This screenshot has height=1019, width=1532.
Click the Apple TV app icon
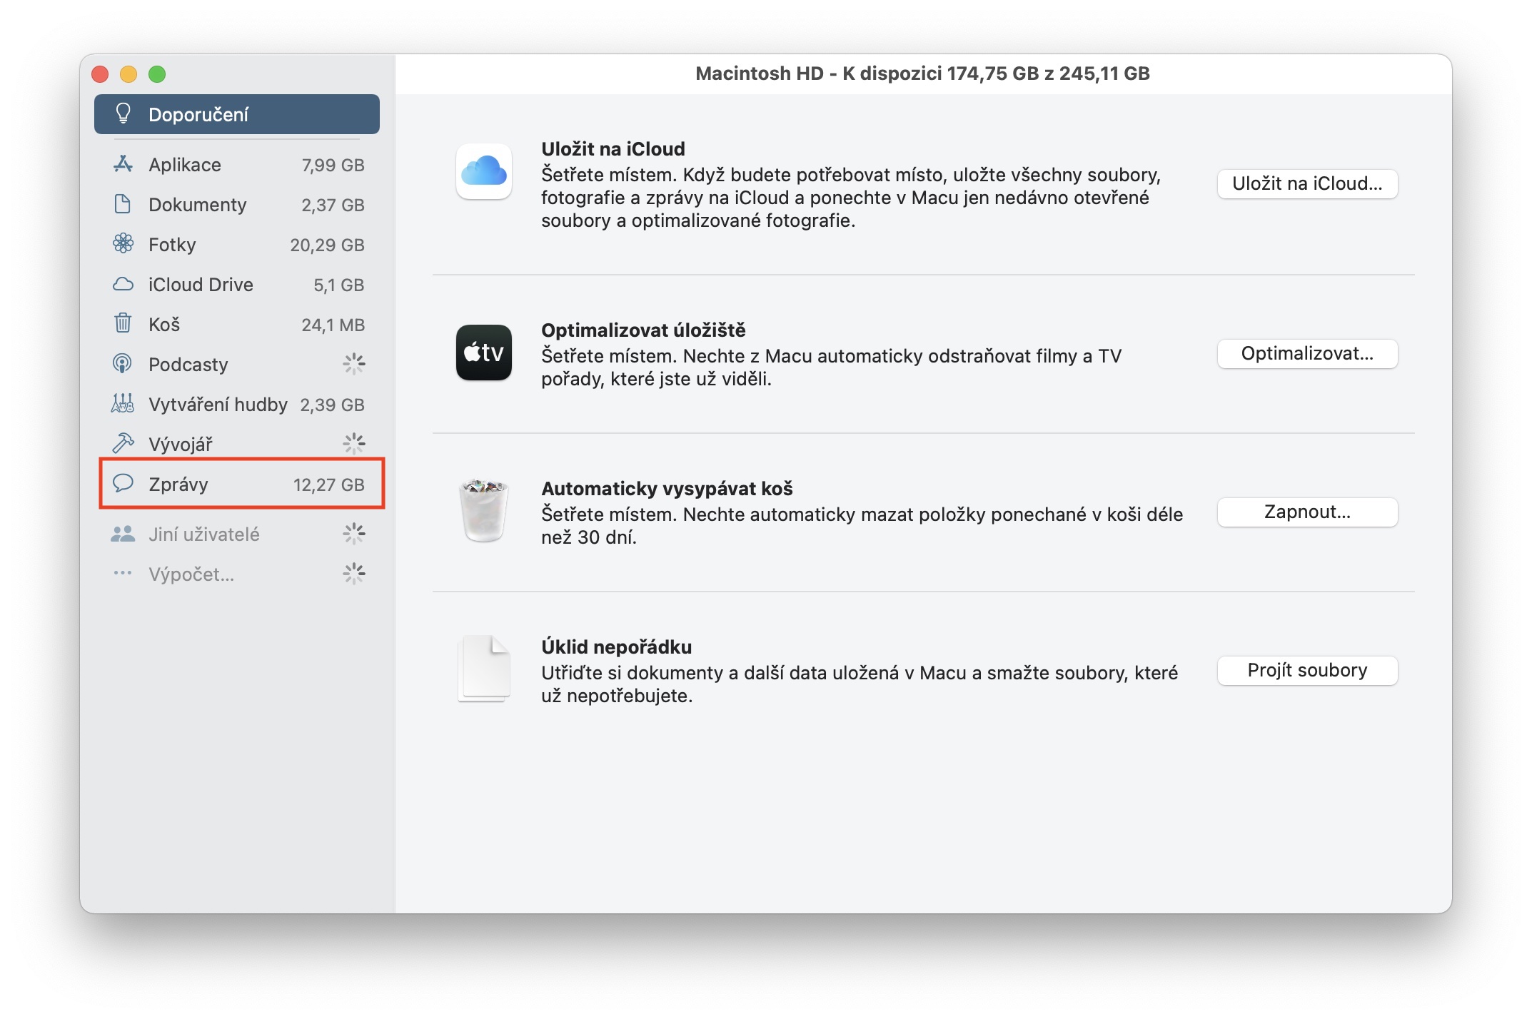pos(483,353)
